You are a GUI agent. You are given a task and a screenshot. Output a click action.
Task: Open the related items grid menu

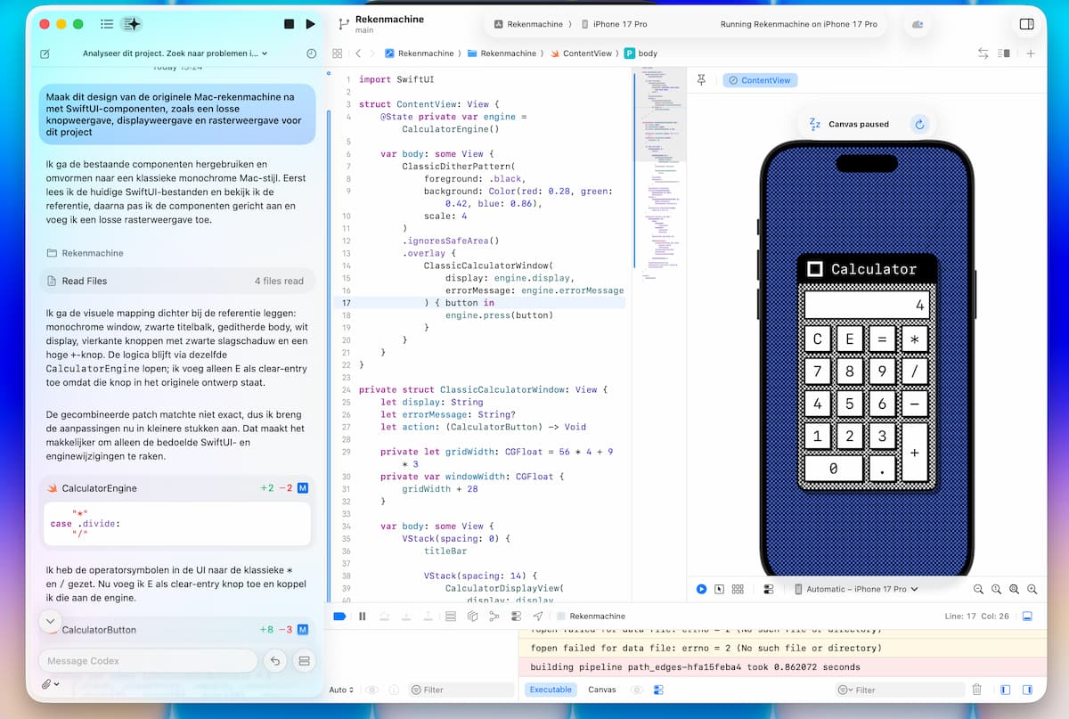(x=338, y=53)
